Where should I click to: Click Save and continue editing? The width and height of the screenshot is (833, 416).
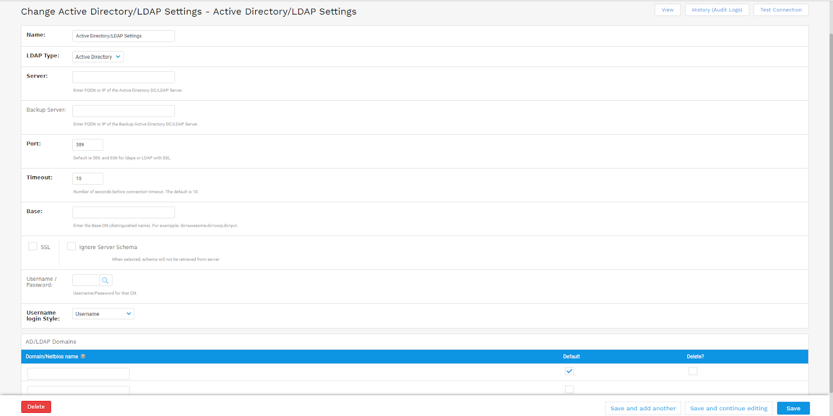(x=728, y=408)
